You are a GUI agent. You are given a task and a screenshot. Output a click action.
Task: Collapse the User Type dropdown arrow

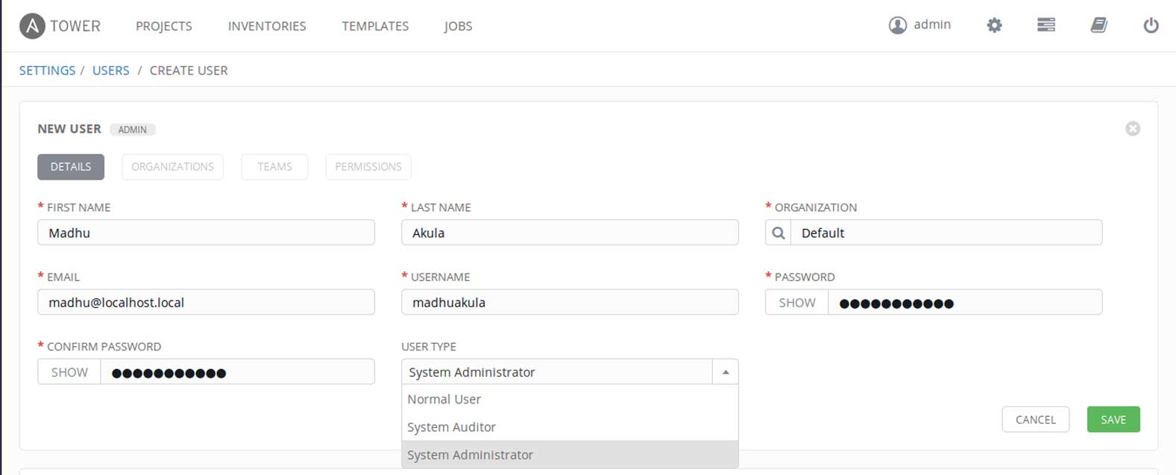click(x=725, y=372)
